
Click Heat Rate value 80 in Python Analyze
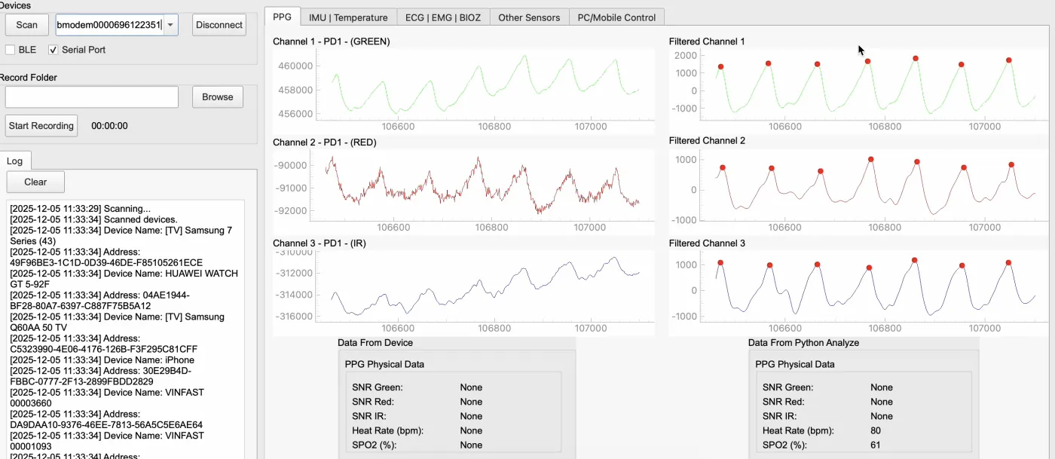(x=876, y=431)
